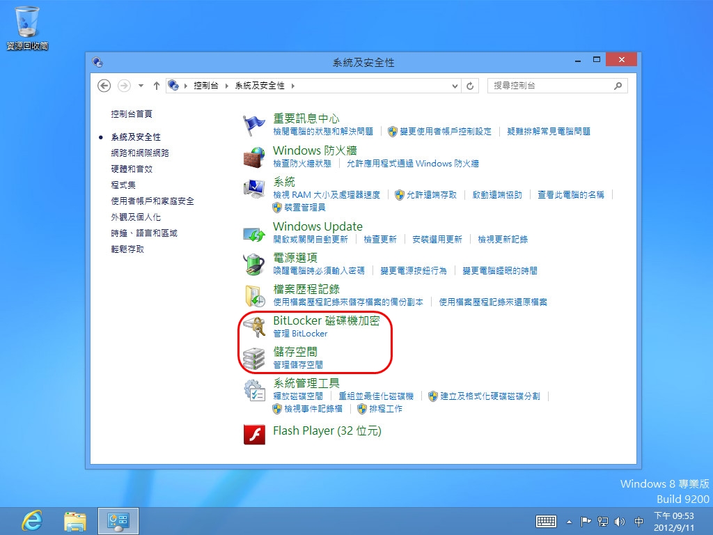The image size is (713, 535).
Task: Select 控制台首頁 in the left pane
Action: click(x=132, y=114)
